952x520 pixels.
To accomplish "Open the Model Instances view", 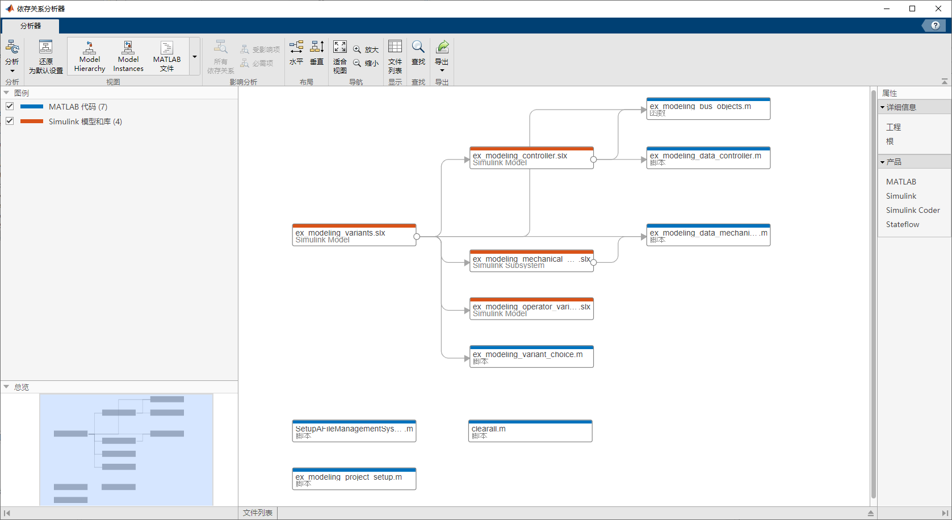I will click(128, 55).
